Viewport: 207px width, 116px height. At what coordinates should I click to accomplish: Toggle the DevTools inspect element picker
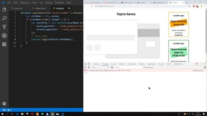coord(85,64)
